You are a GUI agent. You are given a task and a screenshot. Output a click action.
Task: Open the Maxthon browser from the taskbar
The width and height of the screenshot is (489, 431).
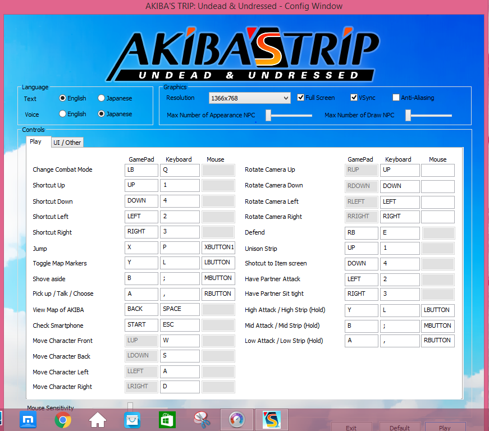28,420
